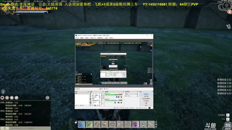The image size is (232, 130).
Task: Mute the Desktop Audio speaker icon in OBS mixer
Action: click(119, 103)
